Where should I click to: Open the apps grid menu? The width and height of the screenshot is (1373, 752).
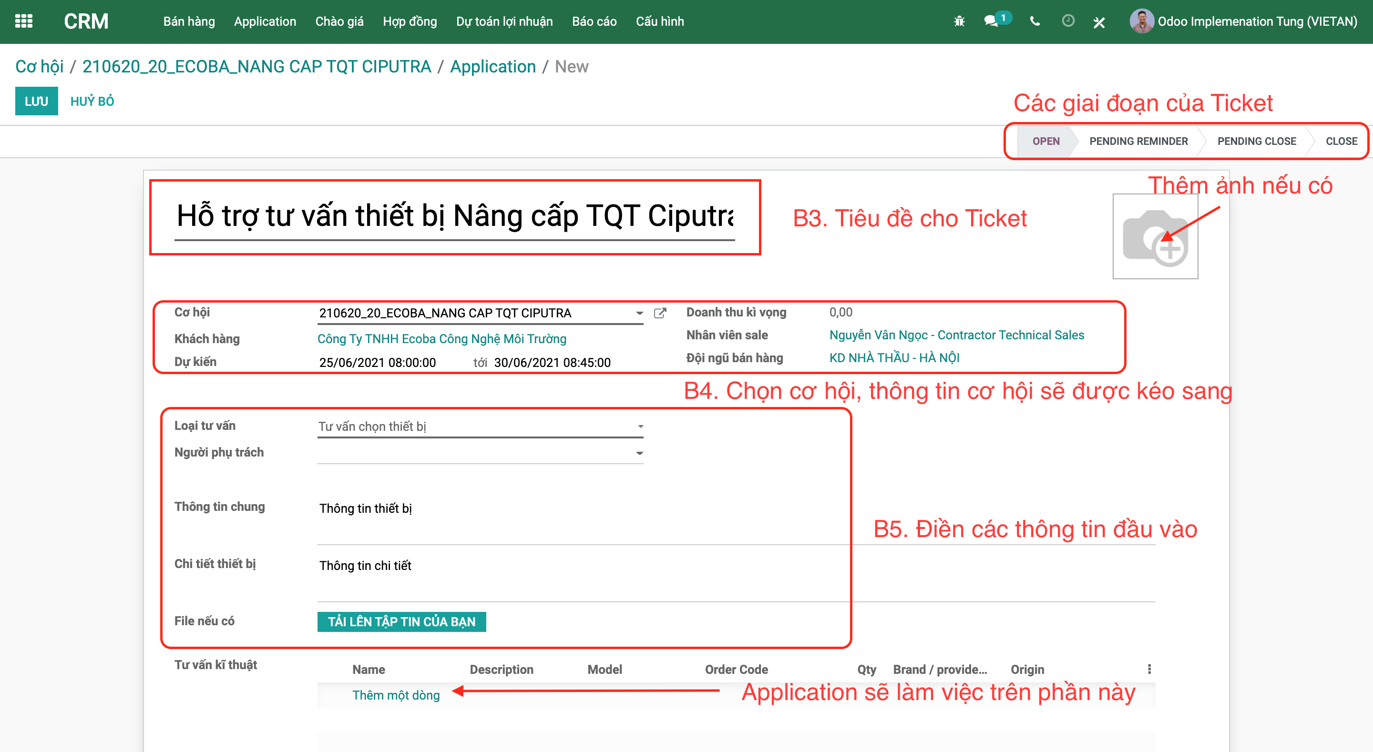coord(23,21)
